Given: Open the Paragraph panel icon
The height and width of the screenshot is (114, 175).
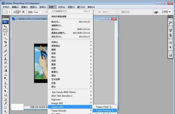Looking at the screenshot, I should pos(170,48).
